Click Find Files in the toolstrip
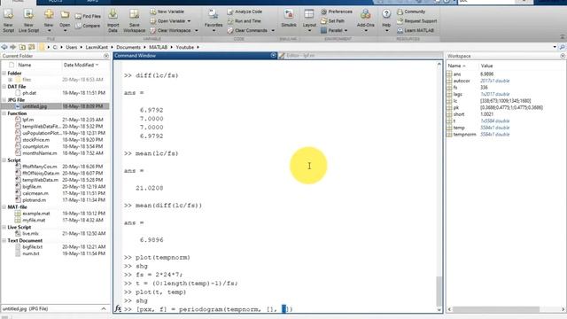This screenshot has height=319, width=567. pos(89,16)
